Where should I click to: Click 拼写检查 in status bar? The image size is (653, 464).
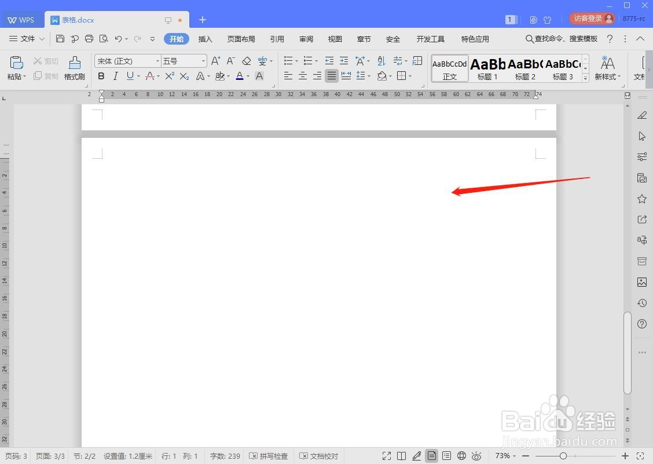[269, 456]
